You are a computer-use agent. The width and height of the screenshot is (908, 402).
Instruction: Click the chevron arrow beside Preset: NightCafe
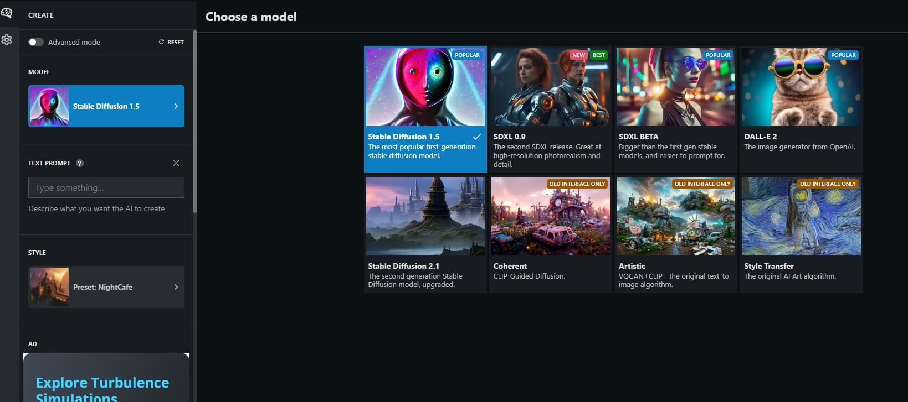pyautogui.click(x=176, y=287)
